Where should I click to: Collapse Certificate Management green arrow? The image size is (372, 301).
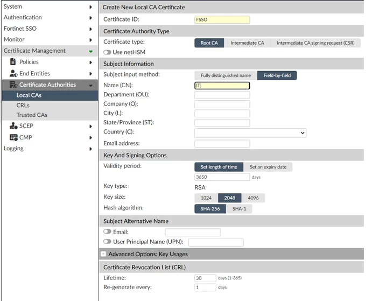90,51
